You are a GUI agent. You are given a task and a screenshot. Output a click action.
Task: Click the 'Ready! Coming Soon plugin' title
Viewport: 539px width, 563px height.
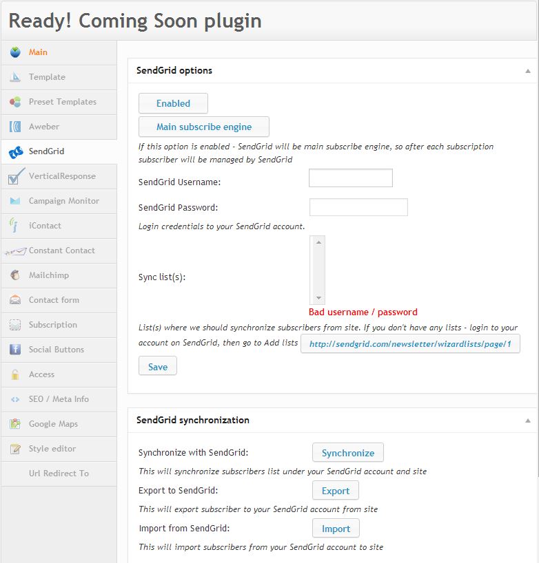coord(135,21)
